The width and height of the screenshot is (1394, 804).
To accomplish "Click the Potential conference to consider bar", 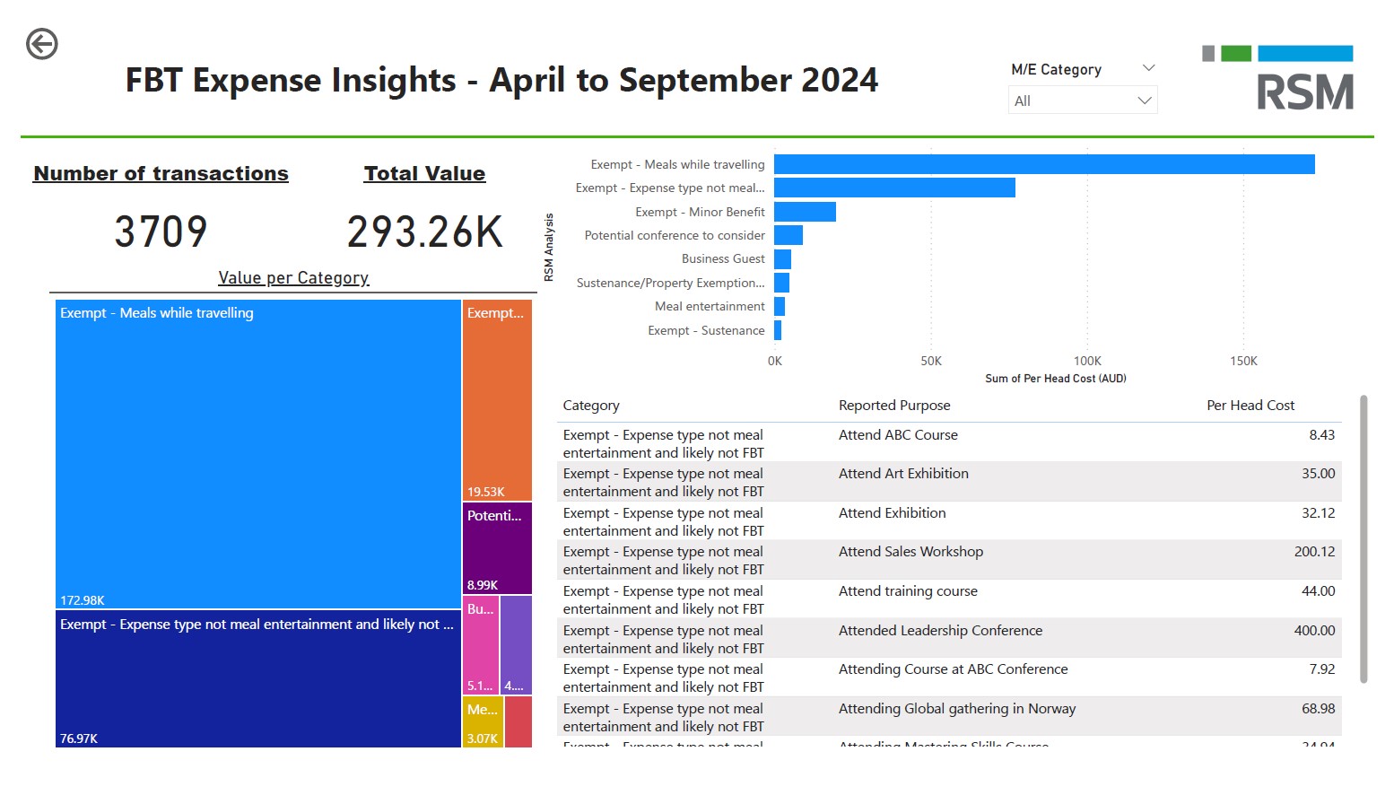I will pos(788,235).
